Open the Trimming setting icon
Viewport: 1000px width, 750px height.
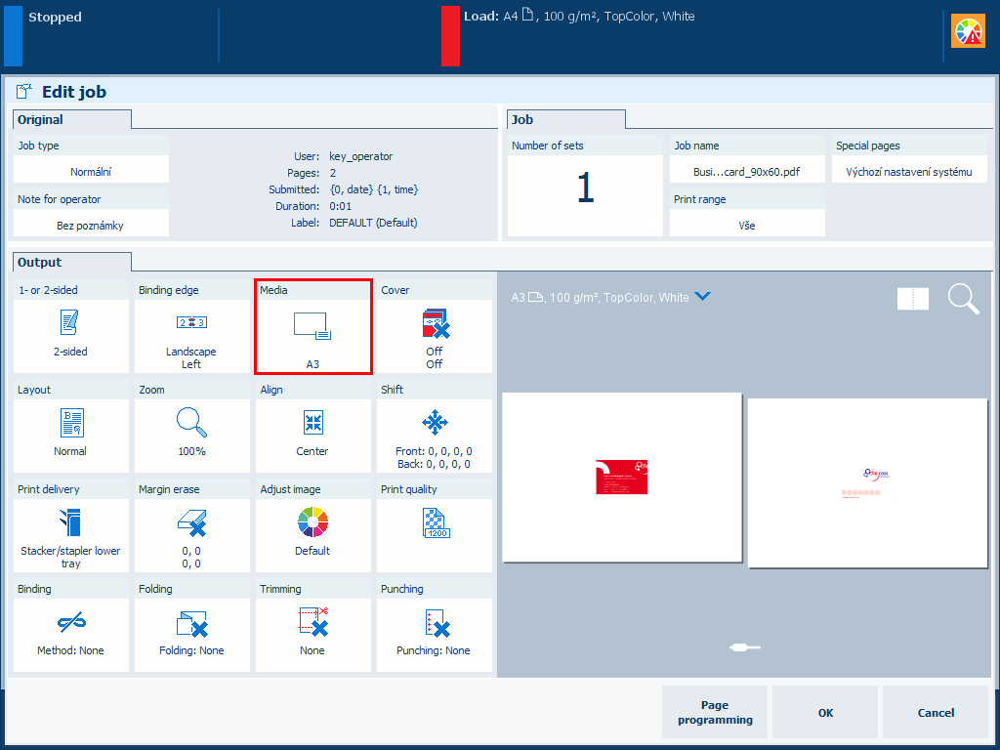312,622
